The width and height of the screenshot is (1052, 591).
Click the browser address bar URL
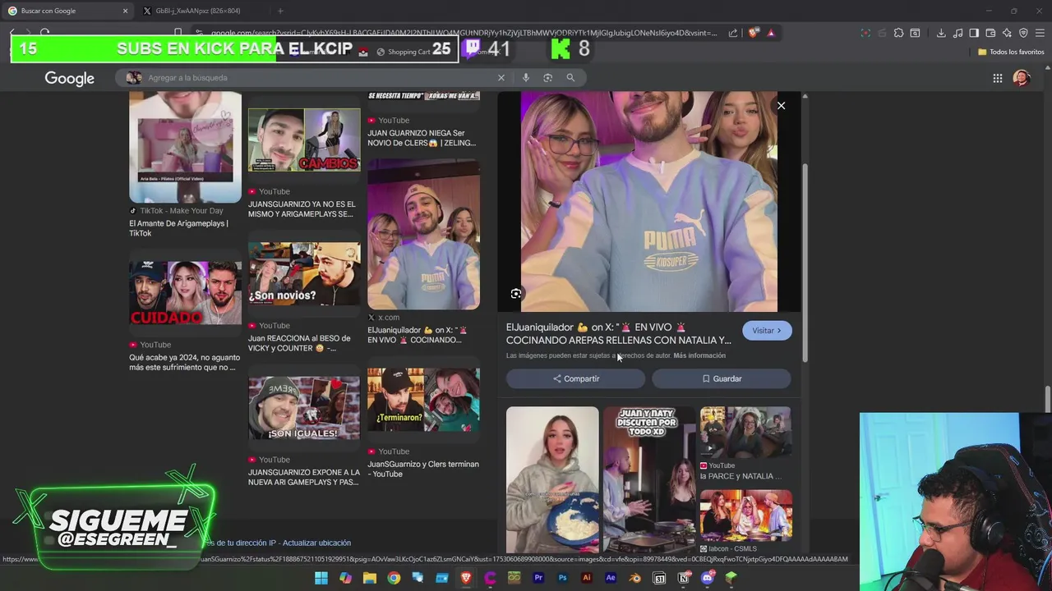[464, 33]
